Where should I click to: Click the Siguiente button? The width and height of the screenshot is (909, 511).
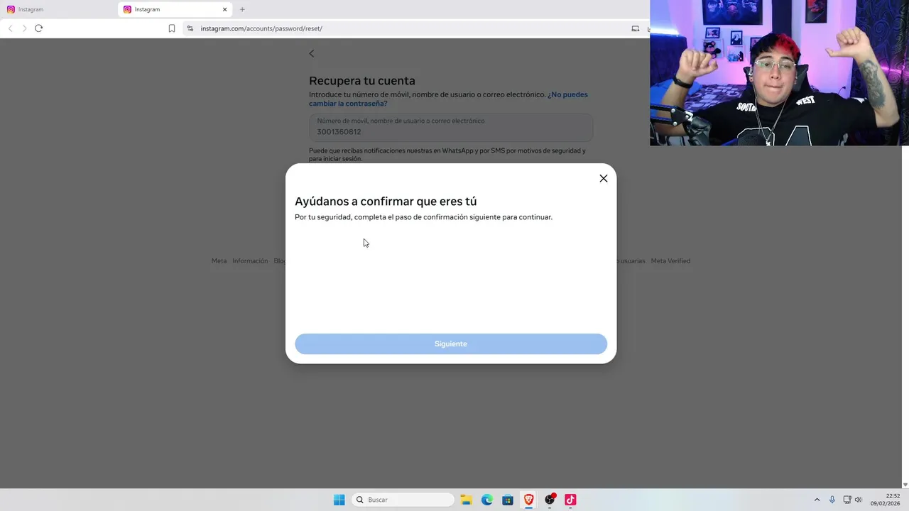(x=451, y=344)
